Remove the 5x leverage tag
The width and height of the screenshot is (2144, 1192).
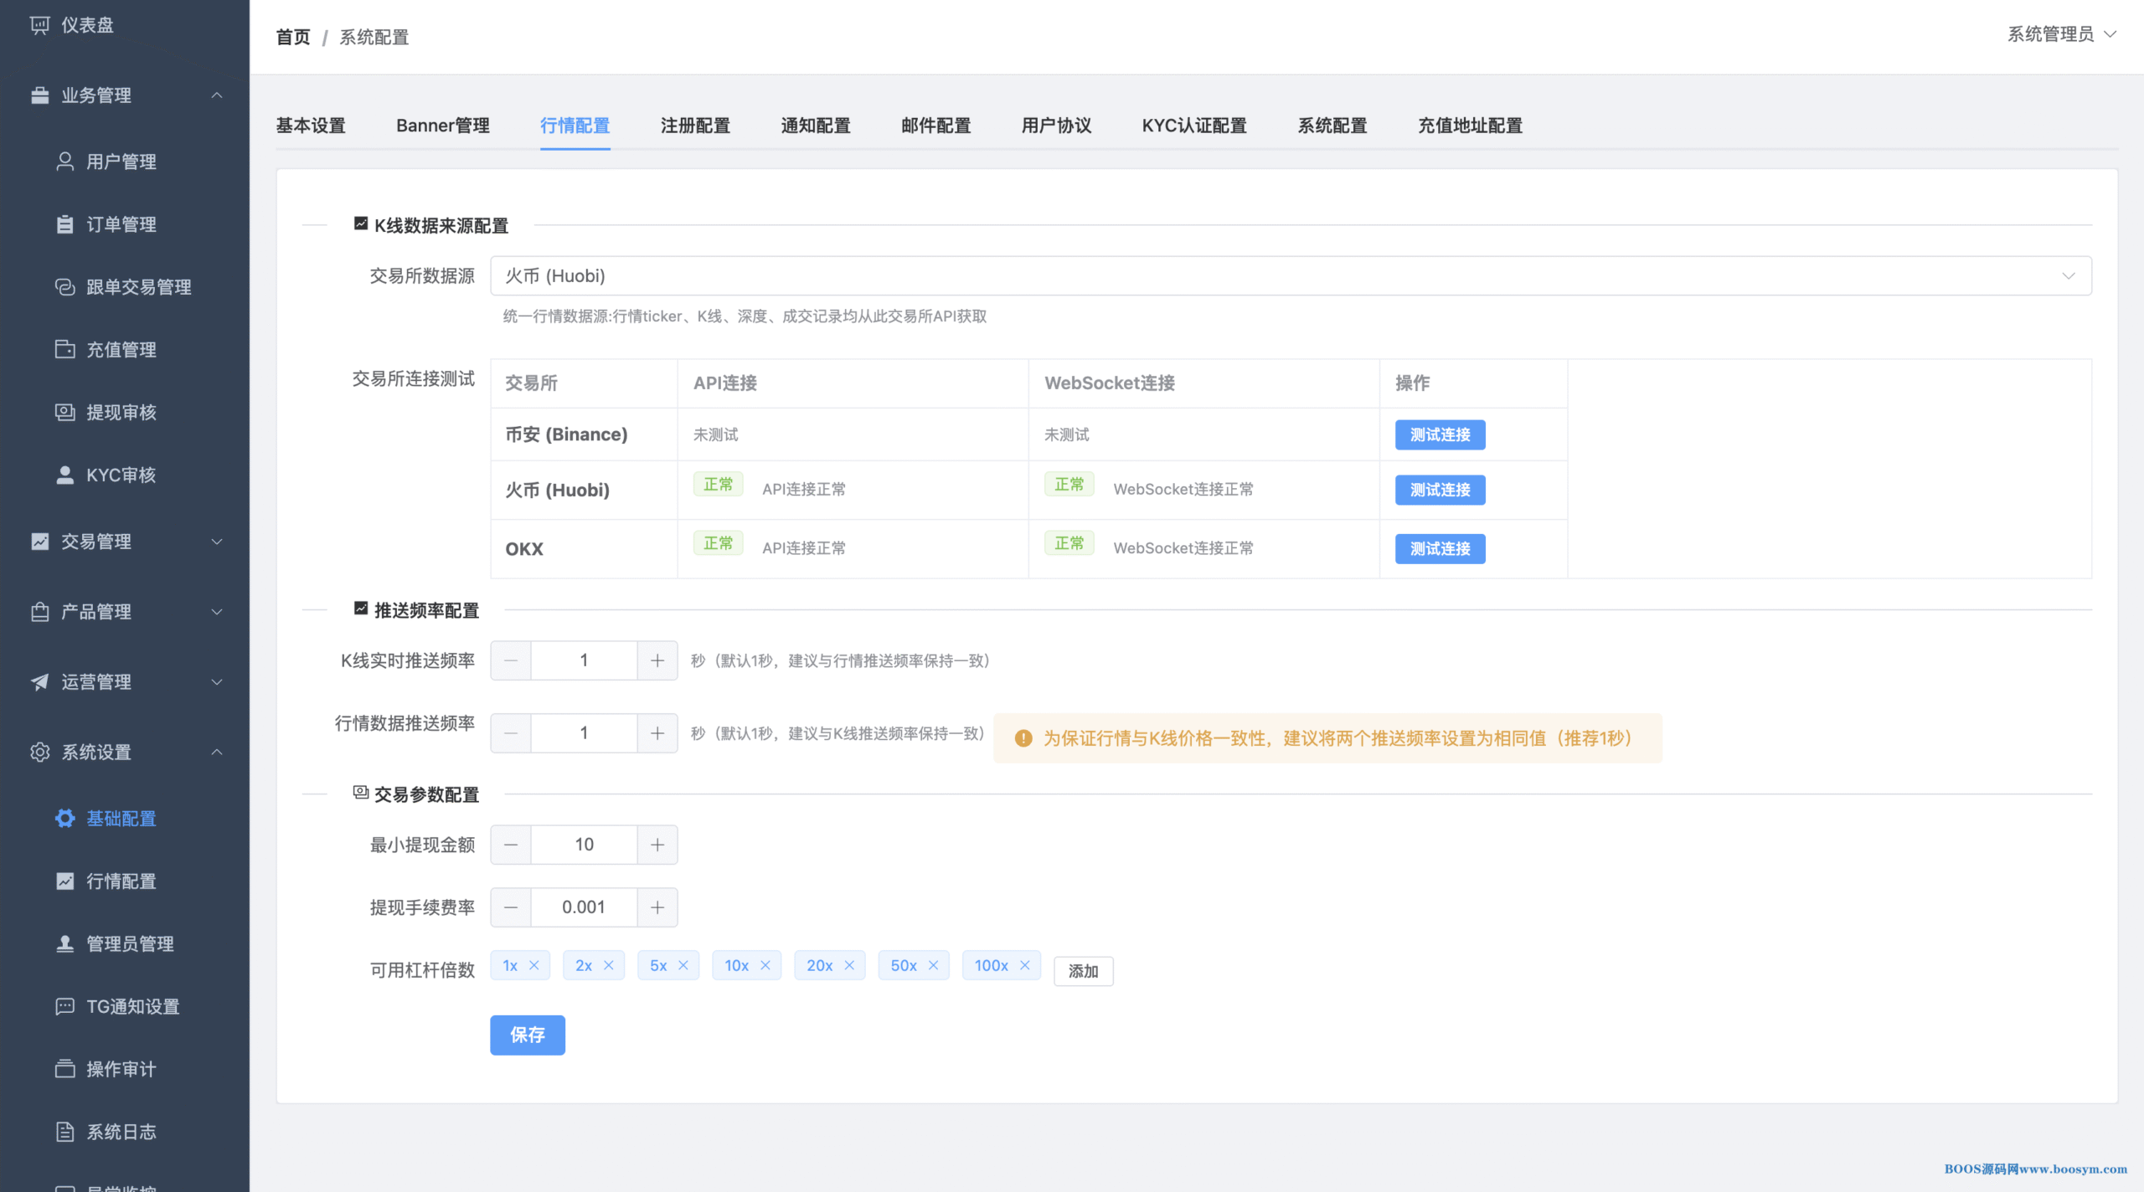tap(683, 965)
